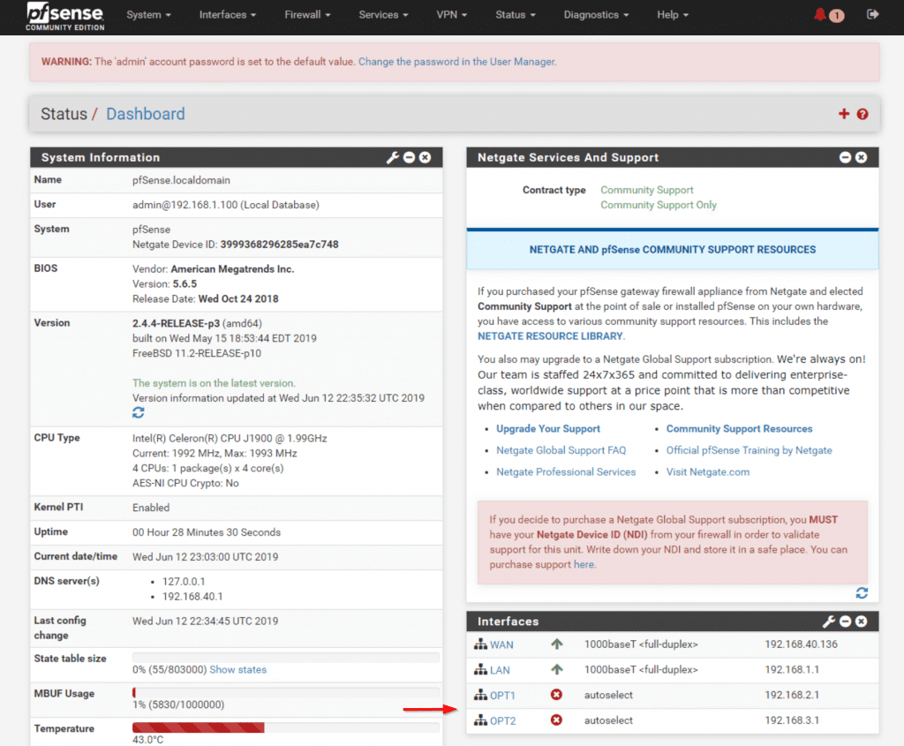The image size is (904, 746).
Task: Click the Show states link
Action: click(x=237, y=669)
